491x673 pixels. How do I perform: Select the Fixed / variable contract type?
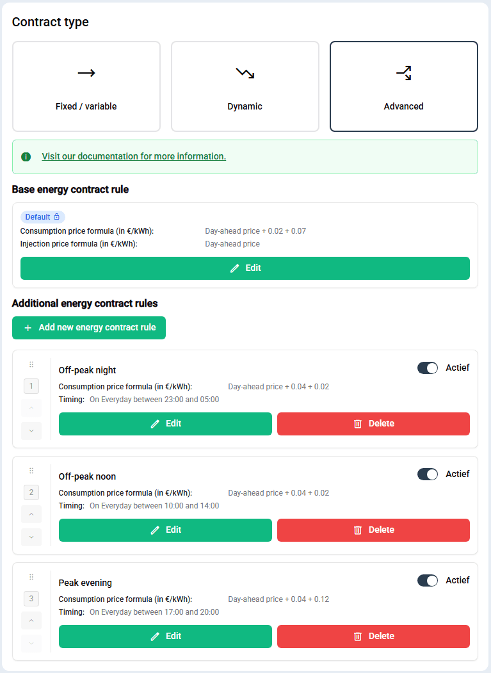point(86,86)
